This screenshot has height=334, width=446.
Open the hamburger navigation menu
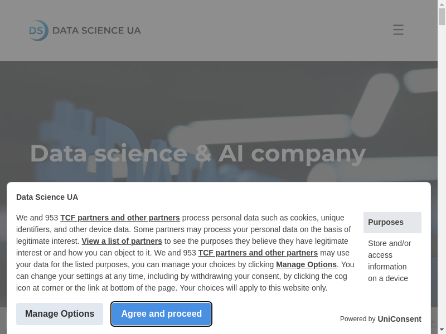point(398,30)
